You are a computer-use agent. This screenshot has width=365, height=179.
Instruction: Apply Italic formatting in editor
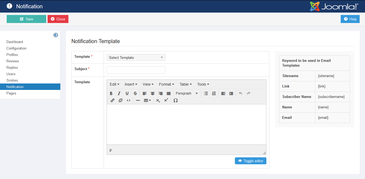(x=119, y=93)
